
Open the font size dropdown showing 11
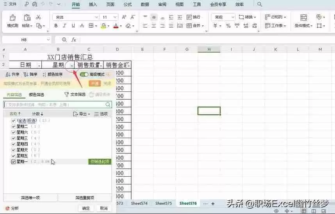pyautogui.click(x=115, y=17)
